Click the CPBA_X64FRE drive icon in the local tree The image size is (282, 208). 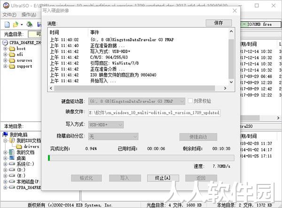pos(12,187)
